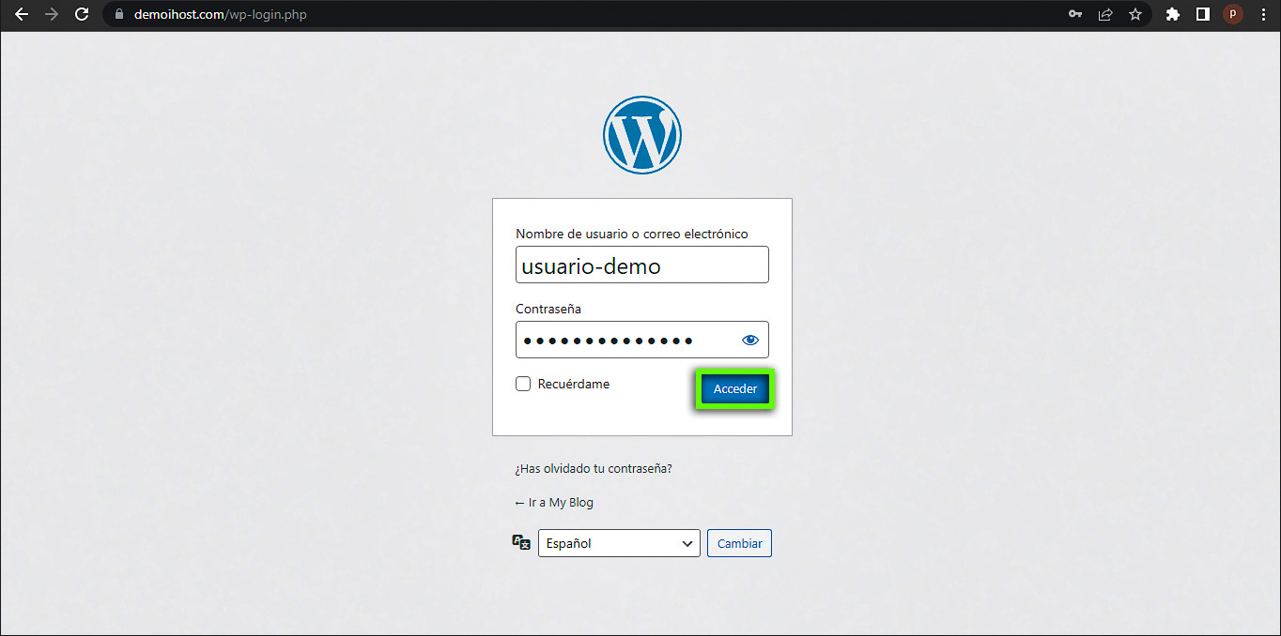This screenshot has height=636, width=1281.
Task: Reload the page using the refresh icon
Action: click(x=82, y=14)
